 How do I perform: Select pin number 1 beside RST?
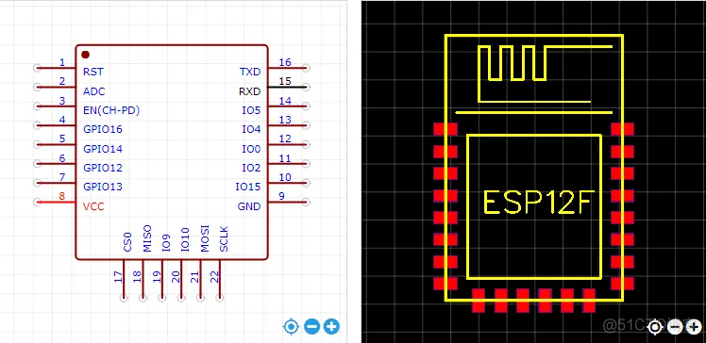(62, 62)
